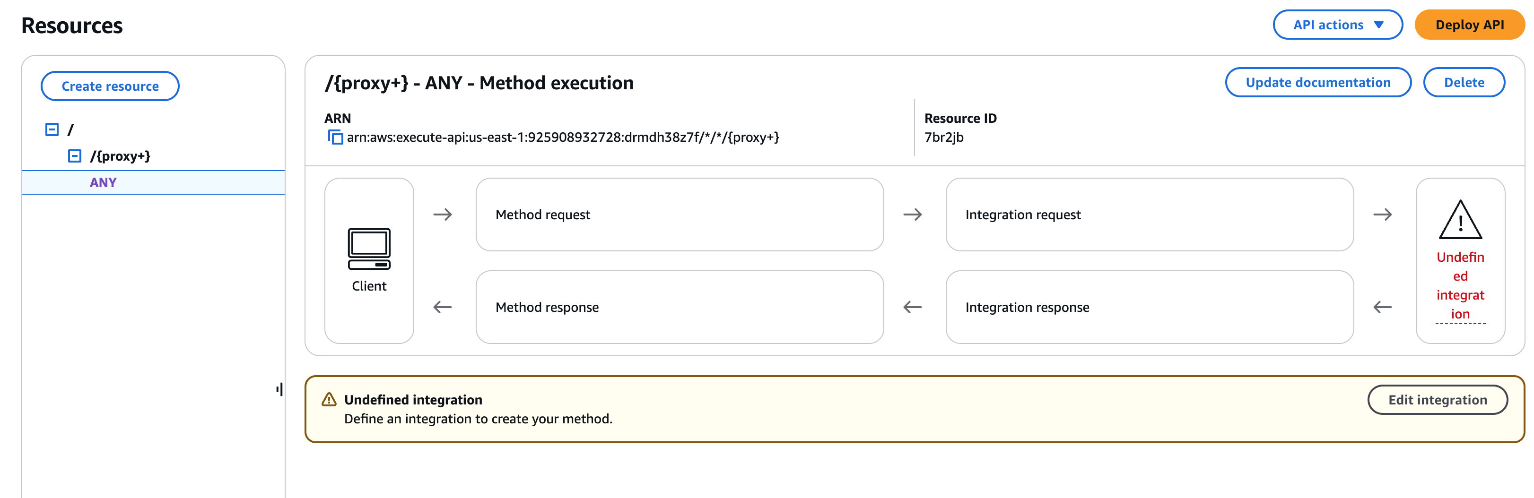Select the ANY method in the tree
Viewport: 1534px width, 498px height.
[103, 183]
